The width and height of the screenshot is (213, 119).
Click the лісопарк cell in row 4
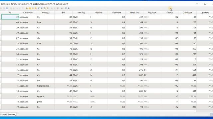28,81
